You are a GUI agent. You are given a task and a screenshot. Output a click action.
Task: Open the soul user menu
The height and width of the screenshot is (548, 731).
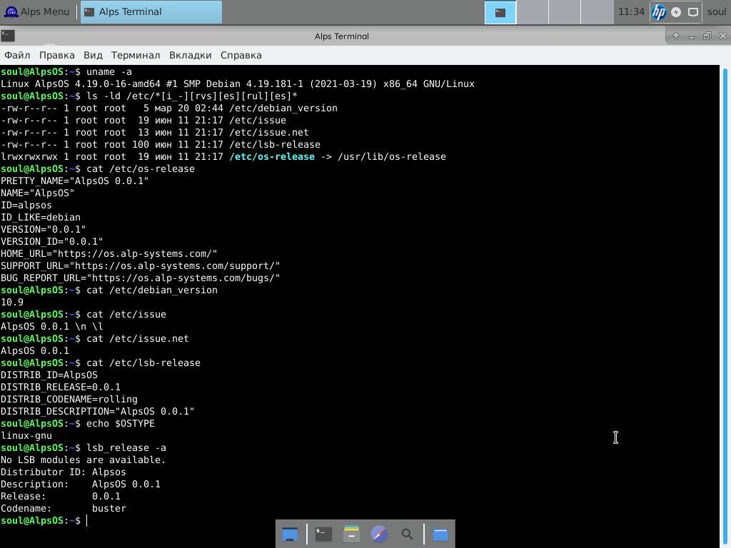[717, 11]
